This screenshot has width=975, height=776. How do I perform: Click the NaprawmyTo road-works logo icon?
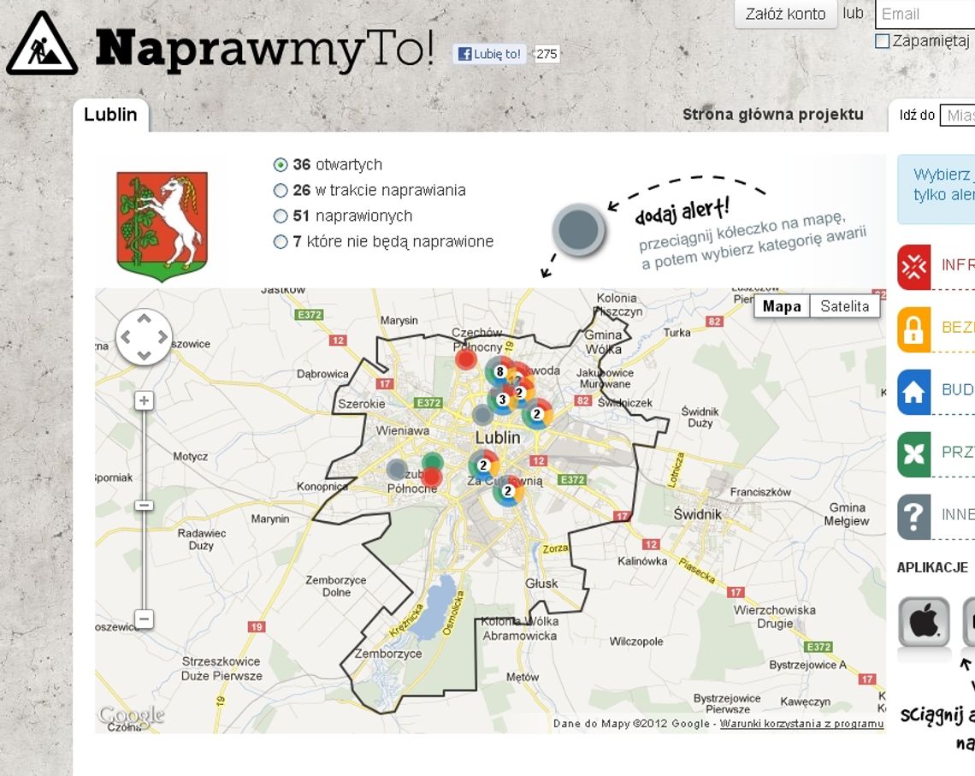tap(42, 44)
